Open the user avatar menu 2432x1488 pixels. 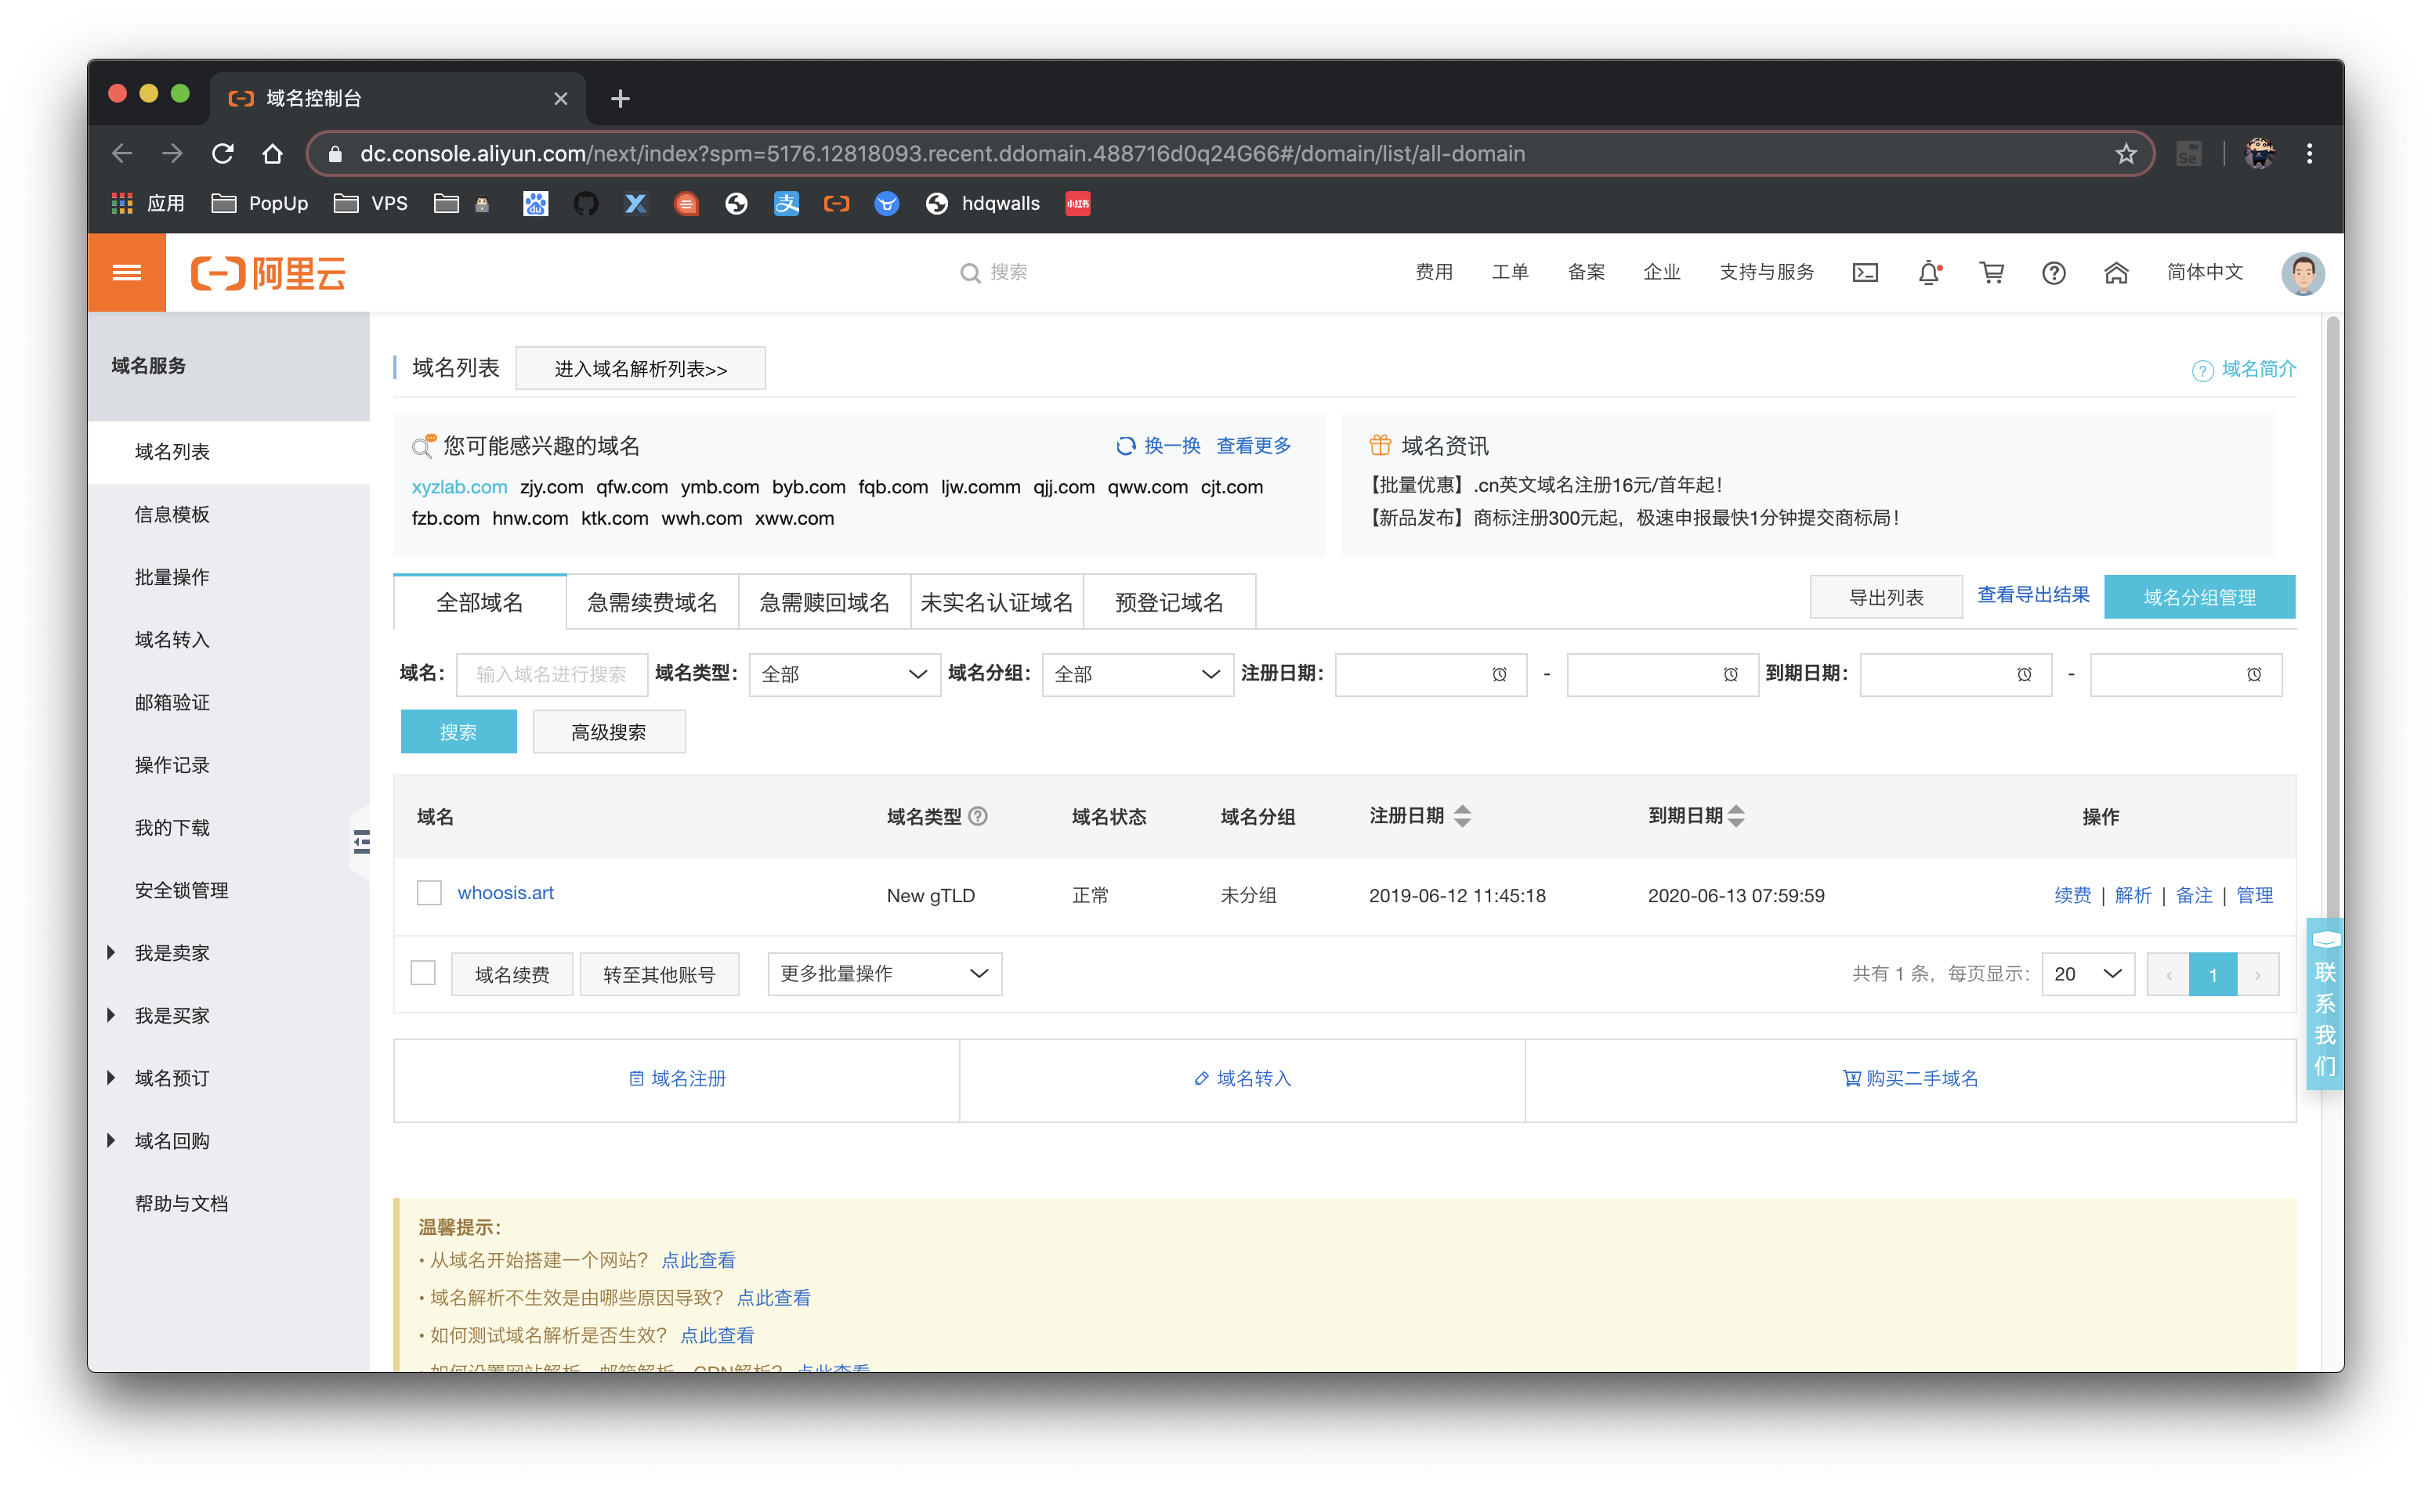click(2302, 273)
